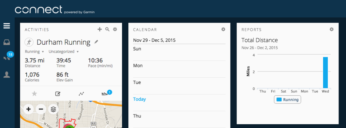Open the inbox tray icon in sidebar
Viewport: 346px width, 128px height.
7,42
